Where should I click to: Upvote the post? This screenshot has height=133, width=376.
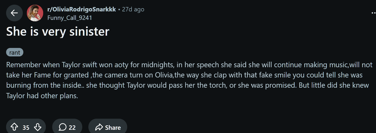point(14,127)
